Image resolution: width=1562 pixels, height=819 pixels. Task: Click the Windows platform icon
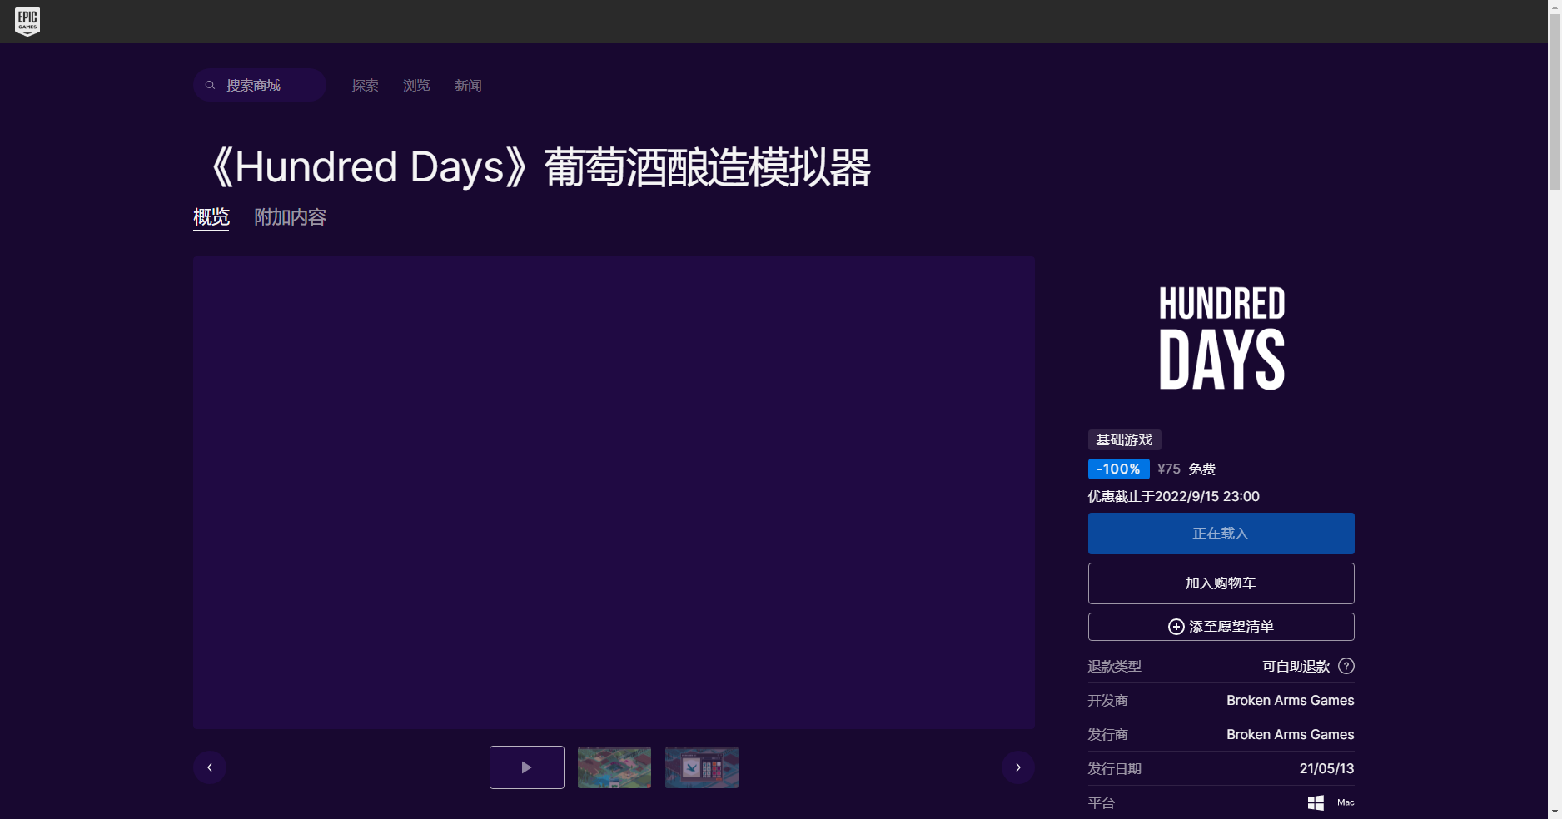[1316, 802]
